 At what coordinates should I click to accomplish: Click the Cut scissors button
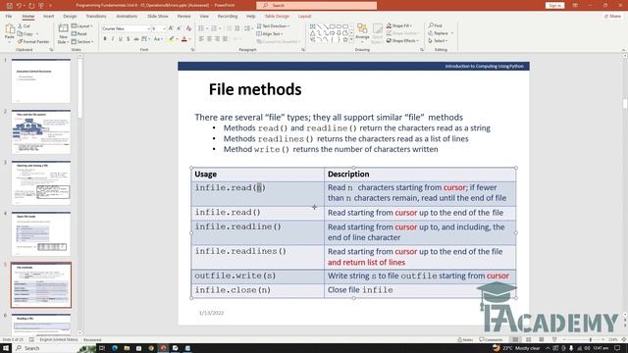pyautogui.click(x=24, y=26)
